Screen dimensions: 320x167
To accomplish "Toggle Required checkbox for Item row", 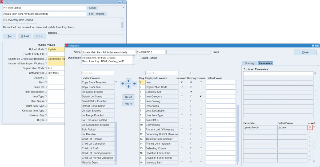I will [x=182, y=82].
